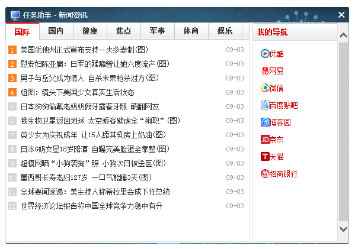Open headline 男子与岳父成为情人

click(x=89, y=78)
